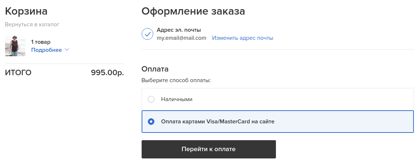Screen dimensions: 419x165
Task: Click the Оплата section heading
Action: pos(155,69)
